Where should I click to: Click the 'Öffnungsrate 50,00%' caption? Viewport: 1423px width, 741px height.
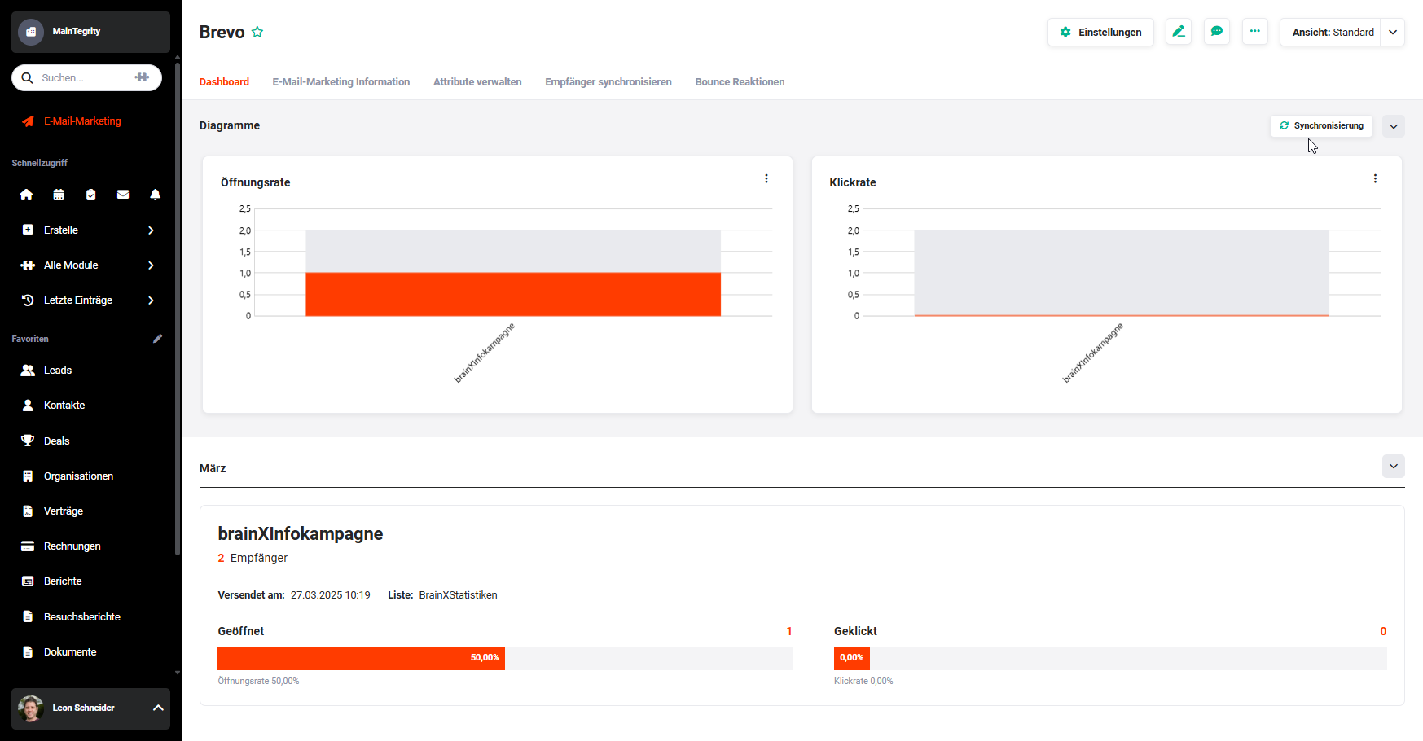click(x=258, y=682)
